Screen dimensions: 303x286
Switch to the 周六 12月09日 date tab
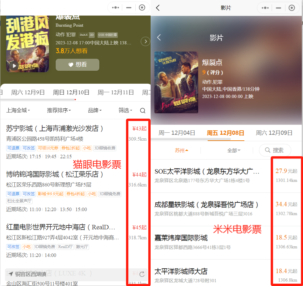(274, 133)
